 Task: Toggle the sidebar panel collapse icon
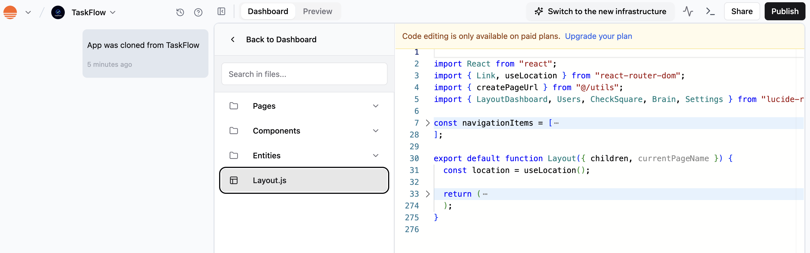[221, 12]
